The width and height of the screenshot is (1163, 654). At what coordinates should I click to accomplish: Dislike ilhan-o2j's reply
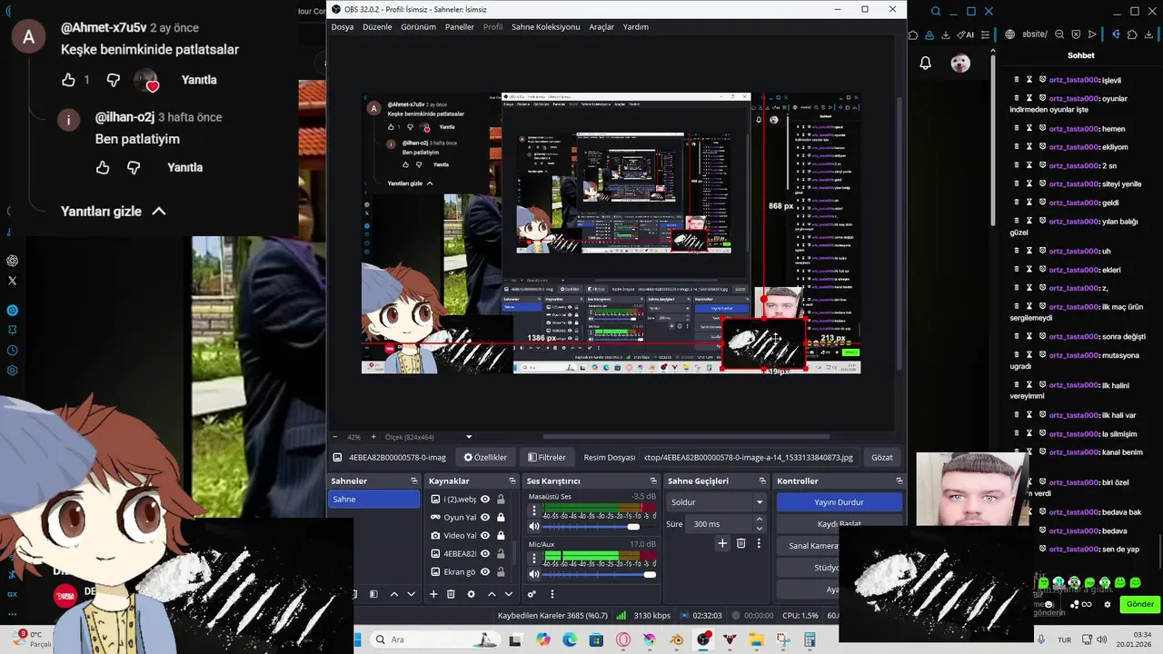point(134,167)
